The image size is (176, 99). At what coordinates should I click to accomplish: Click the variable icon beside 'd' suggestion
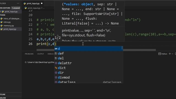click(56, 49)
